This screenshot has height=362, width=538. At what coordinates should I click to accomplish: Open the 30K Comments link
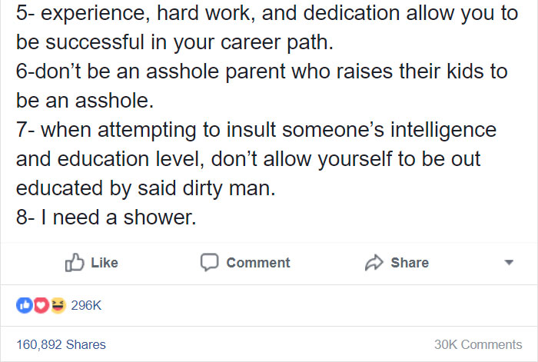click(x=478, y=344)
